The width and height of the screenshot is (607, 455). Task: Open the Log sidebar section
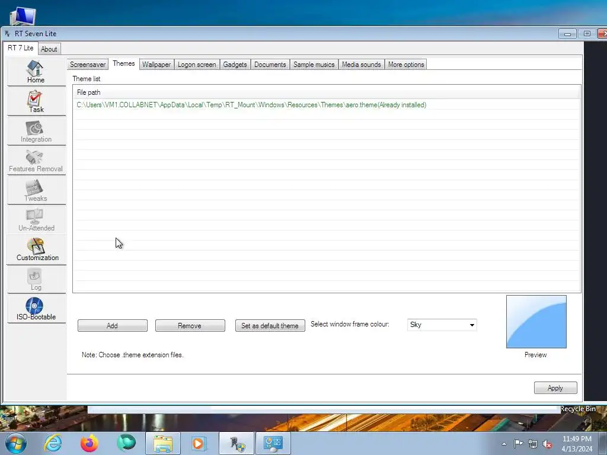pyautogui.click(x=36, y=280)
